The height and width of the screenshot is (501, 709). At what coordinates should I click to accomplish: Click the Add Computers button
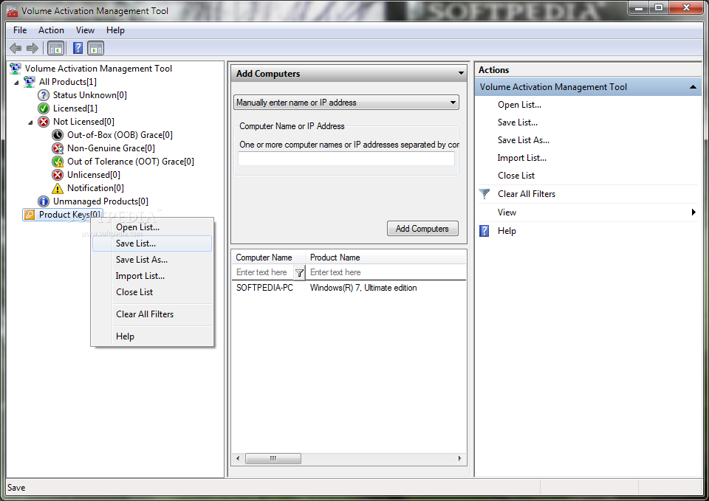(x=422, y=229)
